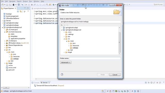The image size is (165, 93).
Task: Click the Debug bug toolbar icon
Action: pyautogui.click(x=53, y=5)
